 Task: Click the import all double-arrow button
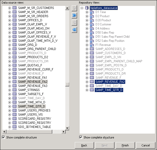pyautogui.click(x=74, y=15)
